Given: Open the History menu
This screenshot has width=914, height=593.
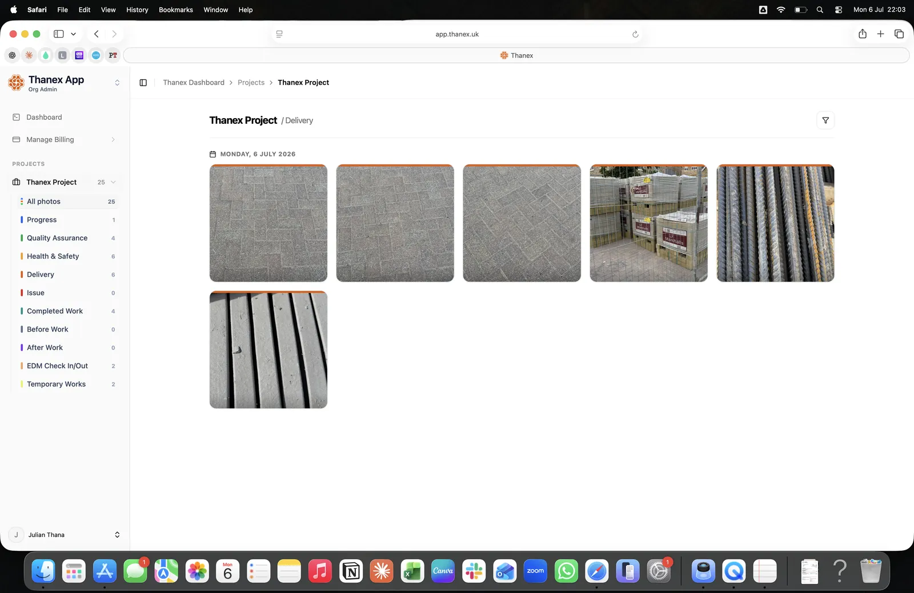Looking at the screenshot, I should click(137, 10).
